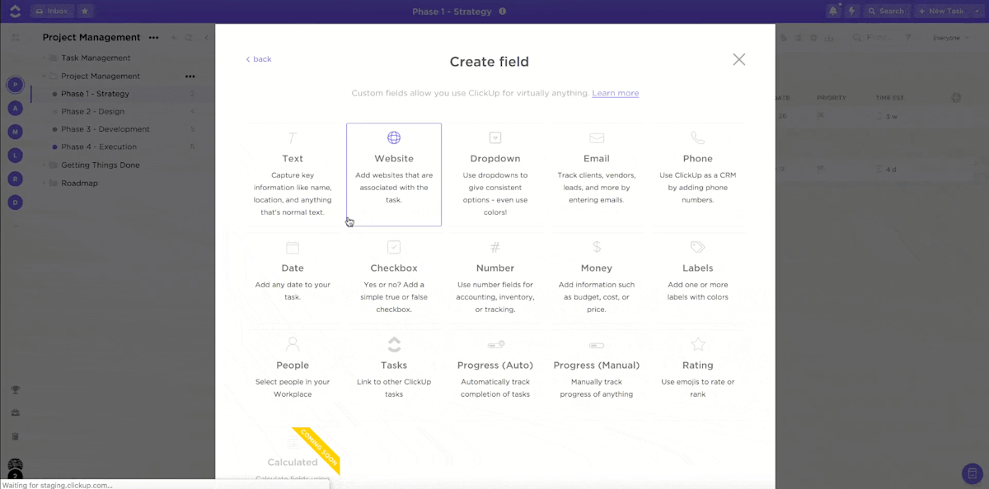The height and width of the screenshot is (489, 989).
Task: Select the Checkbox field type
Action: [x=394, y=280]
